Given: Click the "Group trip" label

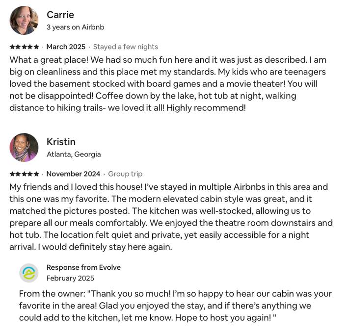Looking at the screenshot, I should pos(125,174).
